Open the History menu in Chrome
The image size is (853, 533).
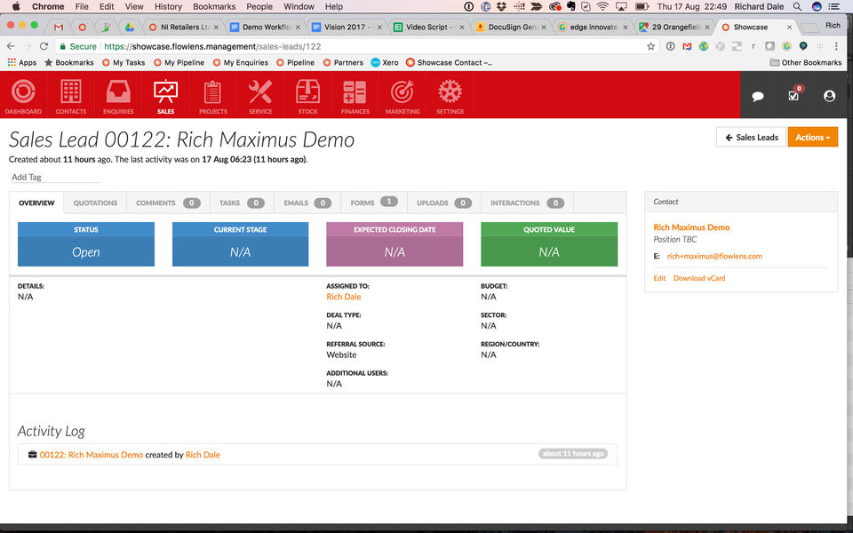pos(168,6)
